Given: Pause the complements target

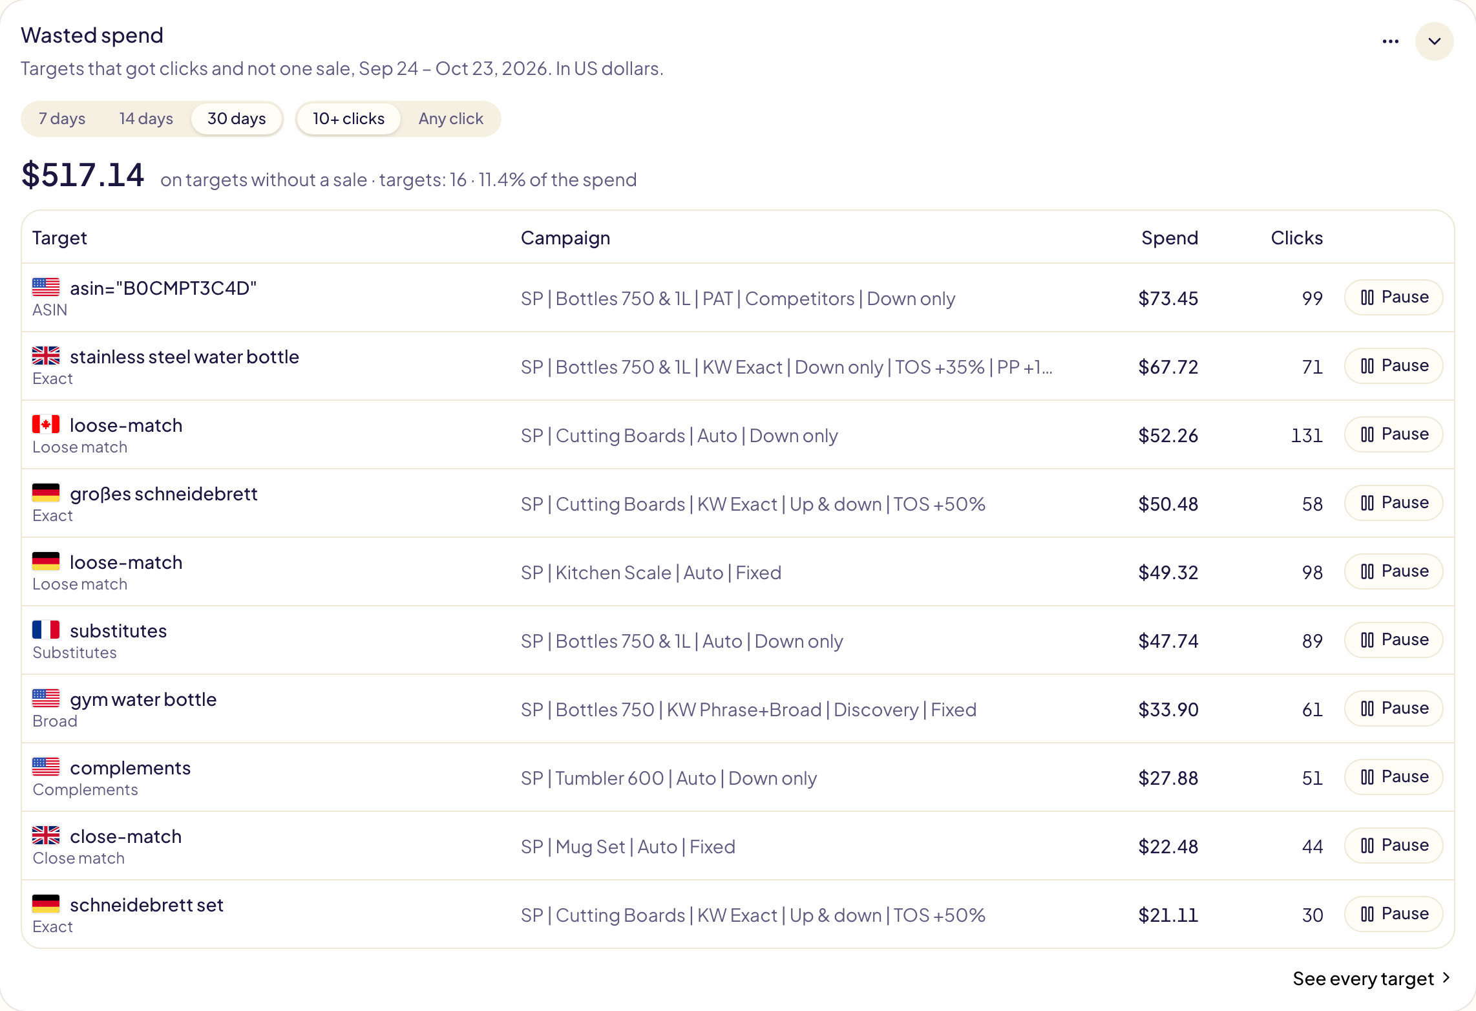Looking at the screenshot, I should (1394, 777).
